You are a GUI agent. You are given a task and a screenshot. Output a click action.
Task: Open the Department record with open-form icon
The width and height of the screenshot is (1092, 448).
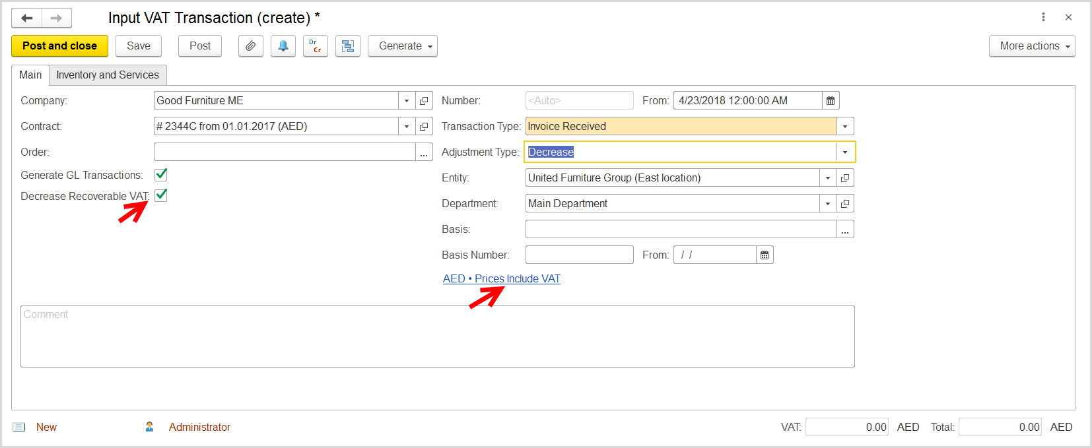pyautogui.click(x=845, y=204)
